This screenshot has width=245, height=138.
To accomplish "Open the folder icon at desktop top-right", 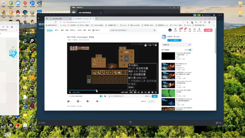I will 240,4.
